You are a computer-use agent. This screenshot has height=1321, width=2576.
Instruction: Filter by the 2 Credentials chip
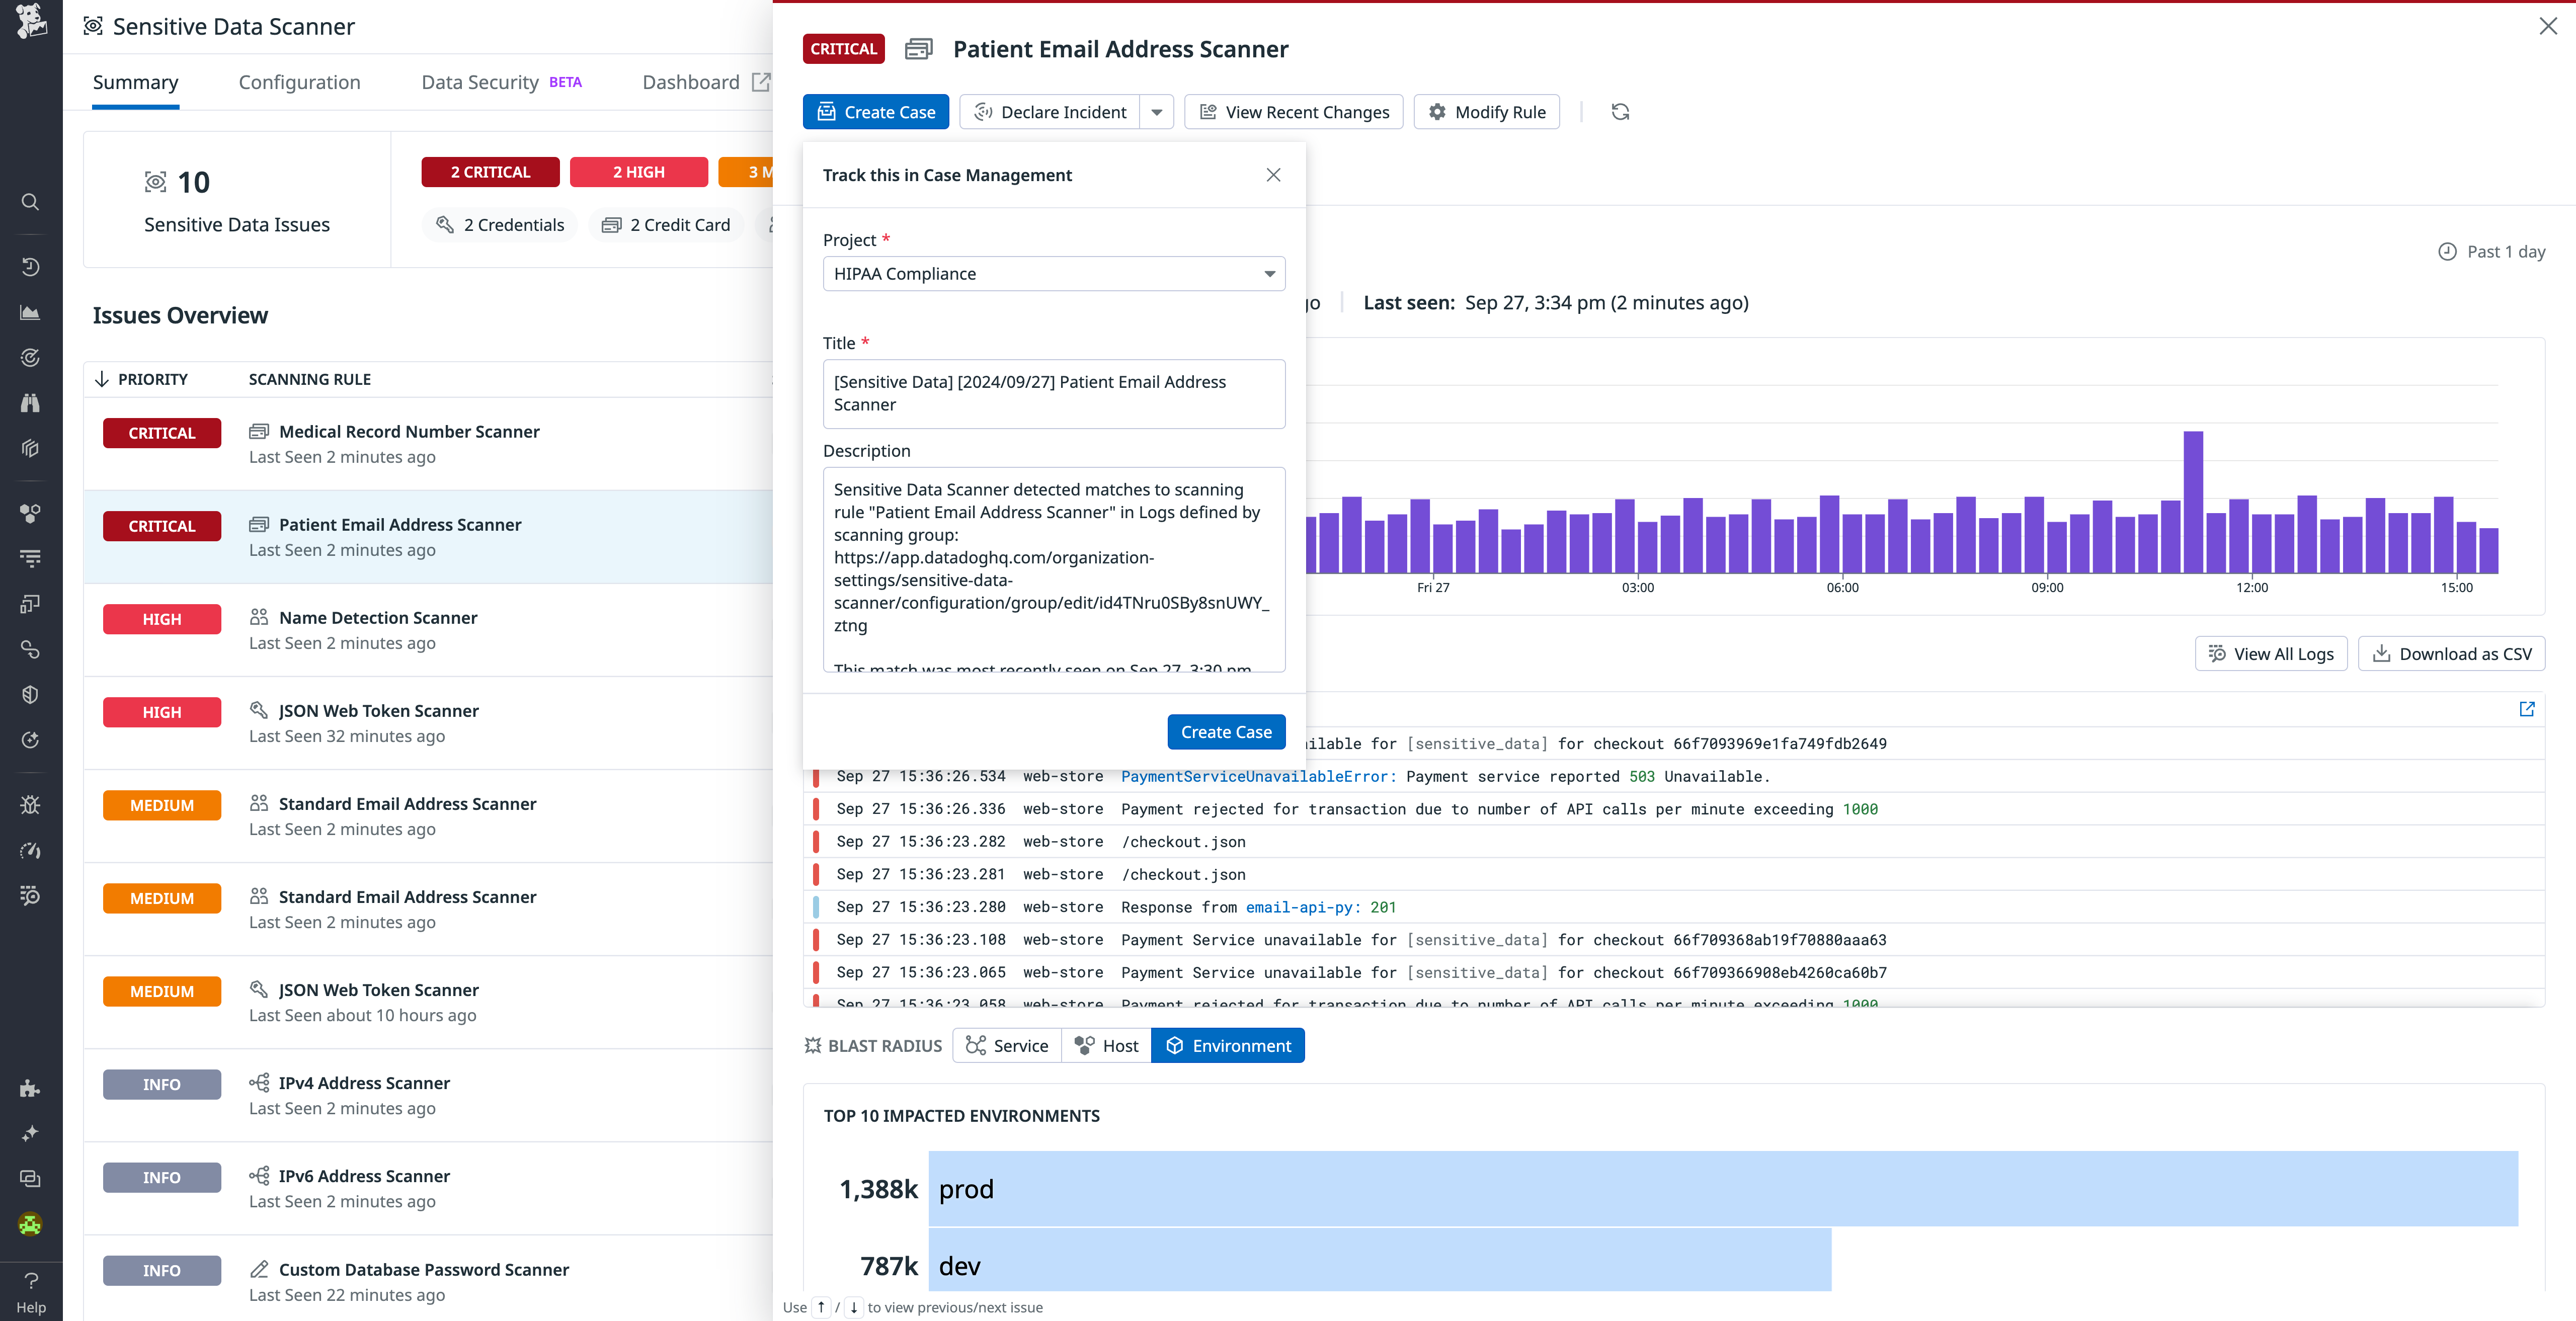coord(500,224)
